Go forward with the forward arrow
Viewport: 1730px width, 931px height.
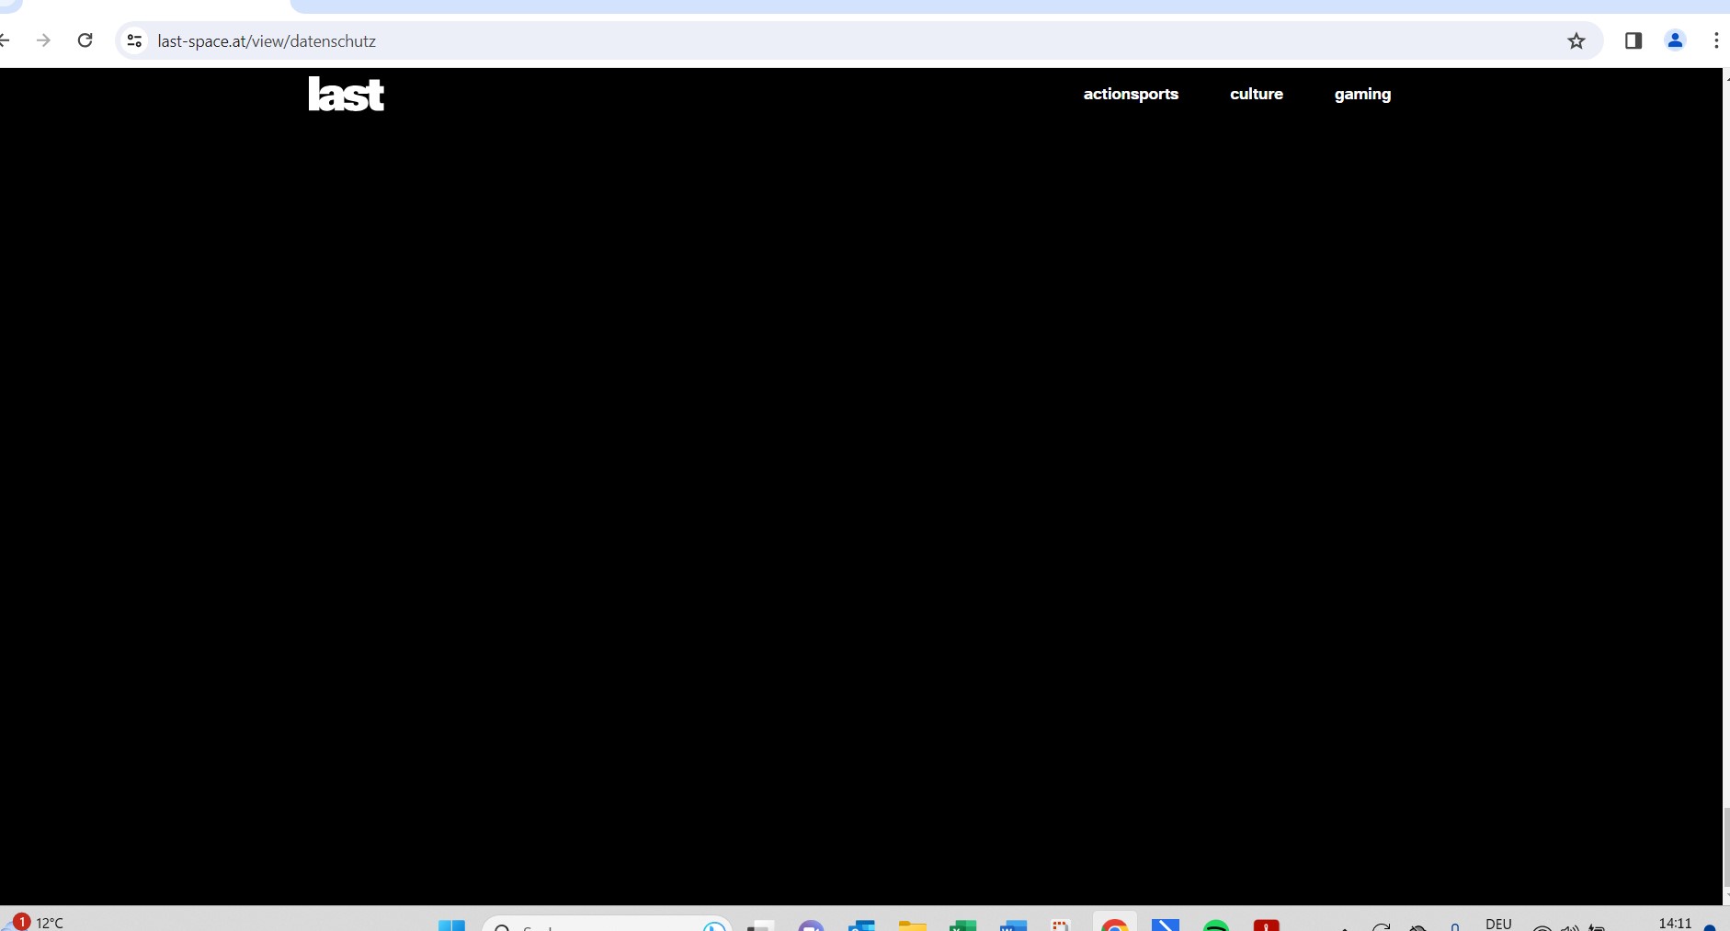pyautogui.click(x=43, y=40)
